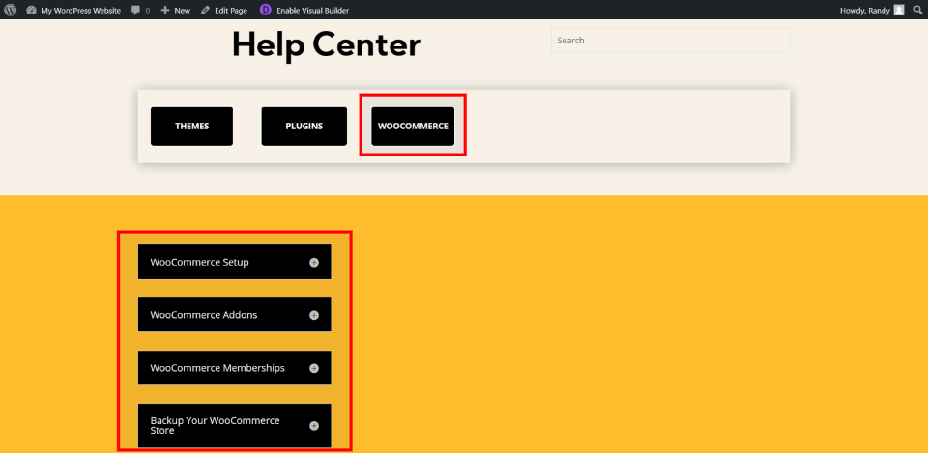Switch to the Plugins tab
This screenshot has width=928, height=453.
point(304,126)
